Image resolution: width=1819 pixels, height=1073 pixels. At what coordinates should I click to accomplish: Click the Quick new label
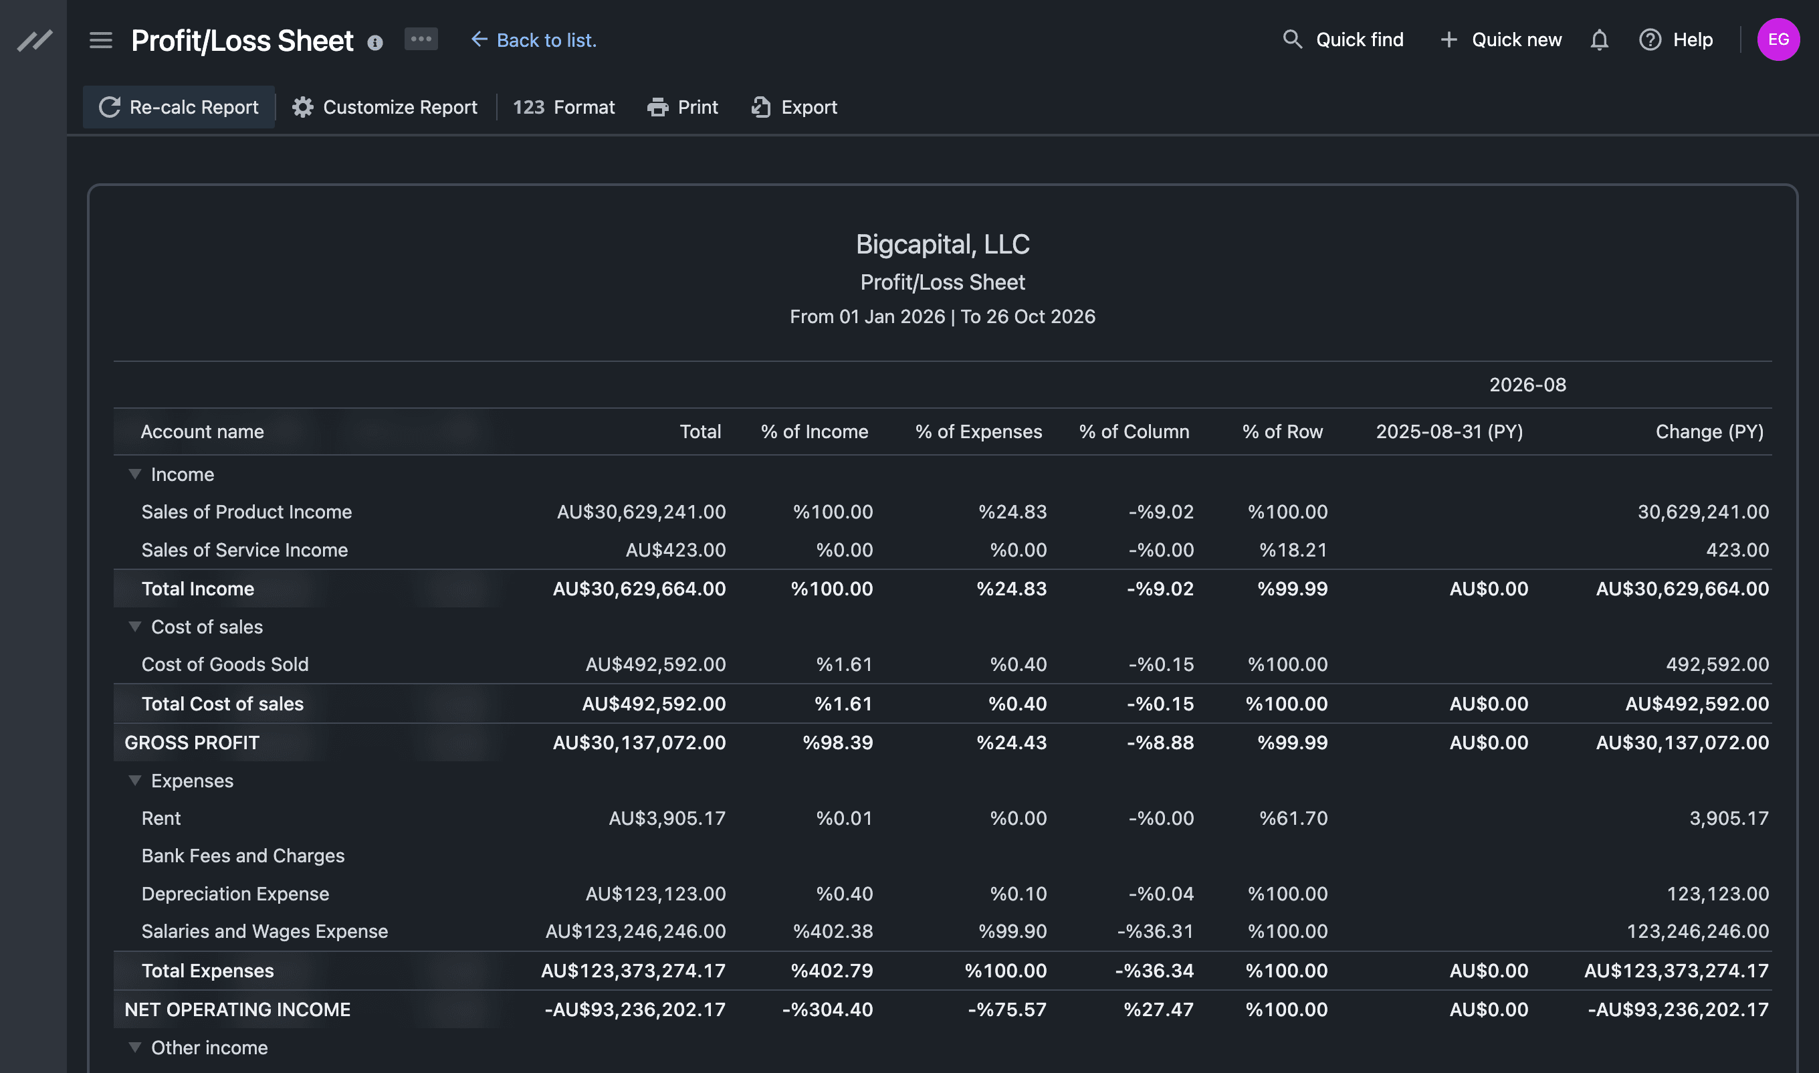pyautogui.click(x=1516, y=39)
